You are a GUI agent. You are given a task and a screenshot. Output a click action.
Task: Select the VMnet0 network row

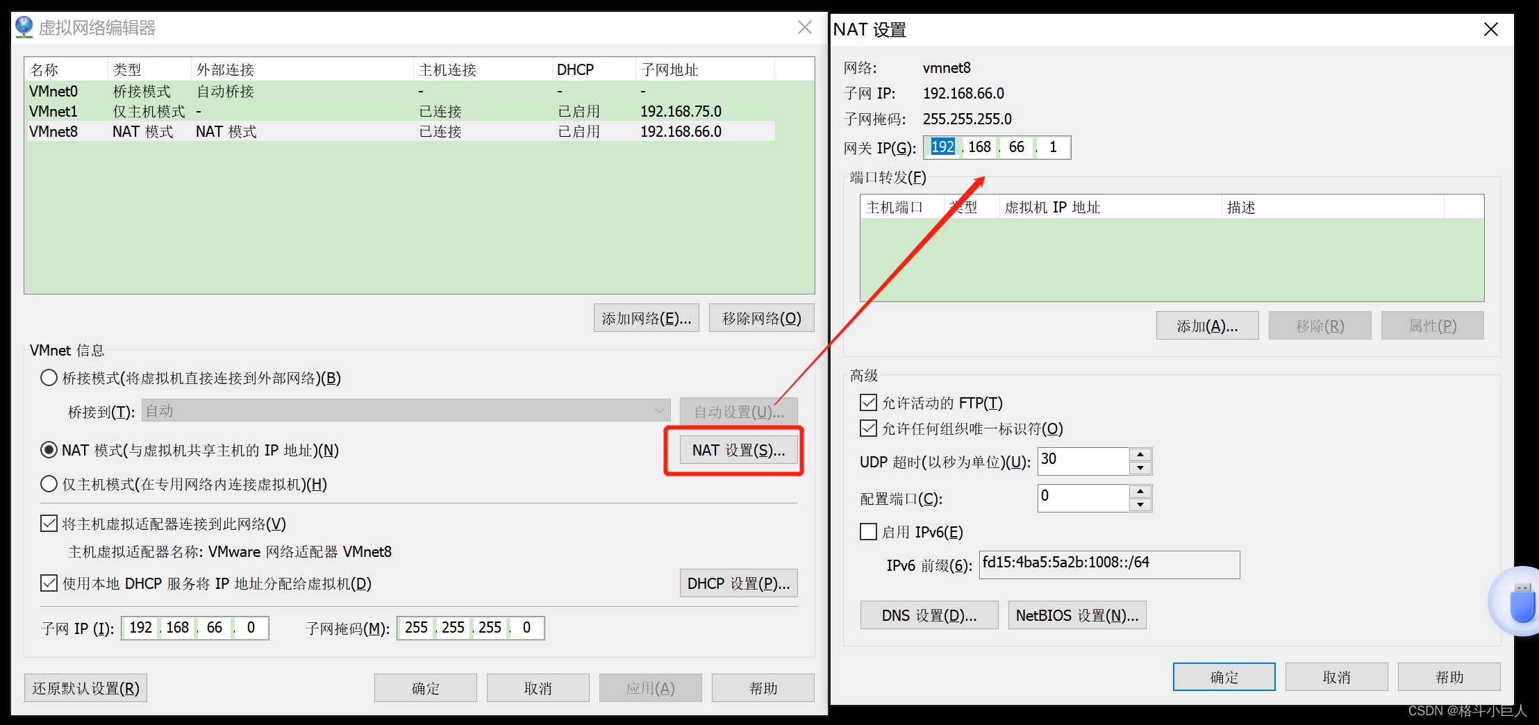click(278, 91)
